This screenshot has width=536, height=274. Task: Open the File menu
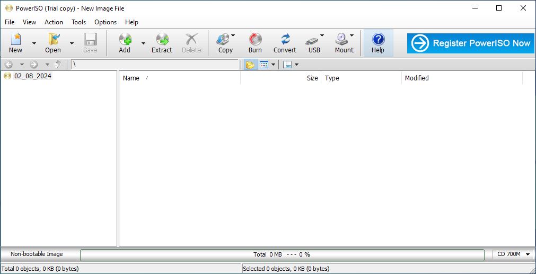tap(10, 22)
